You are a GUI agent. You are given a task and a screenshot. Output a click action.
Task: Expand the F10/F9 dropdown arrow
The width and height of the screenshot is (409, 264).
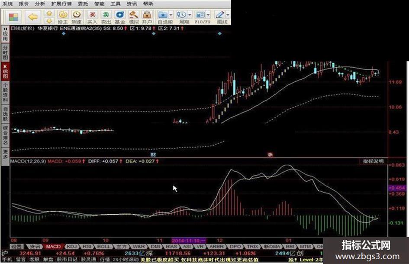208,15
